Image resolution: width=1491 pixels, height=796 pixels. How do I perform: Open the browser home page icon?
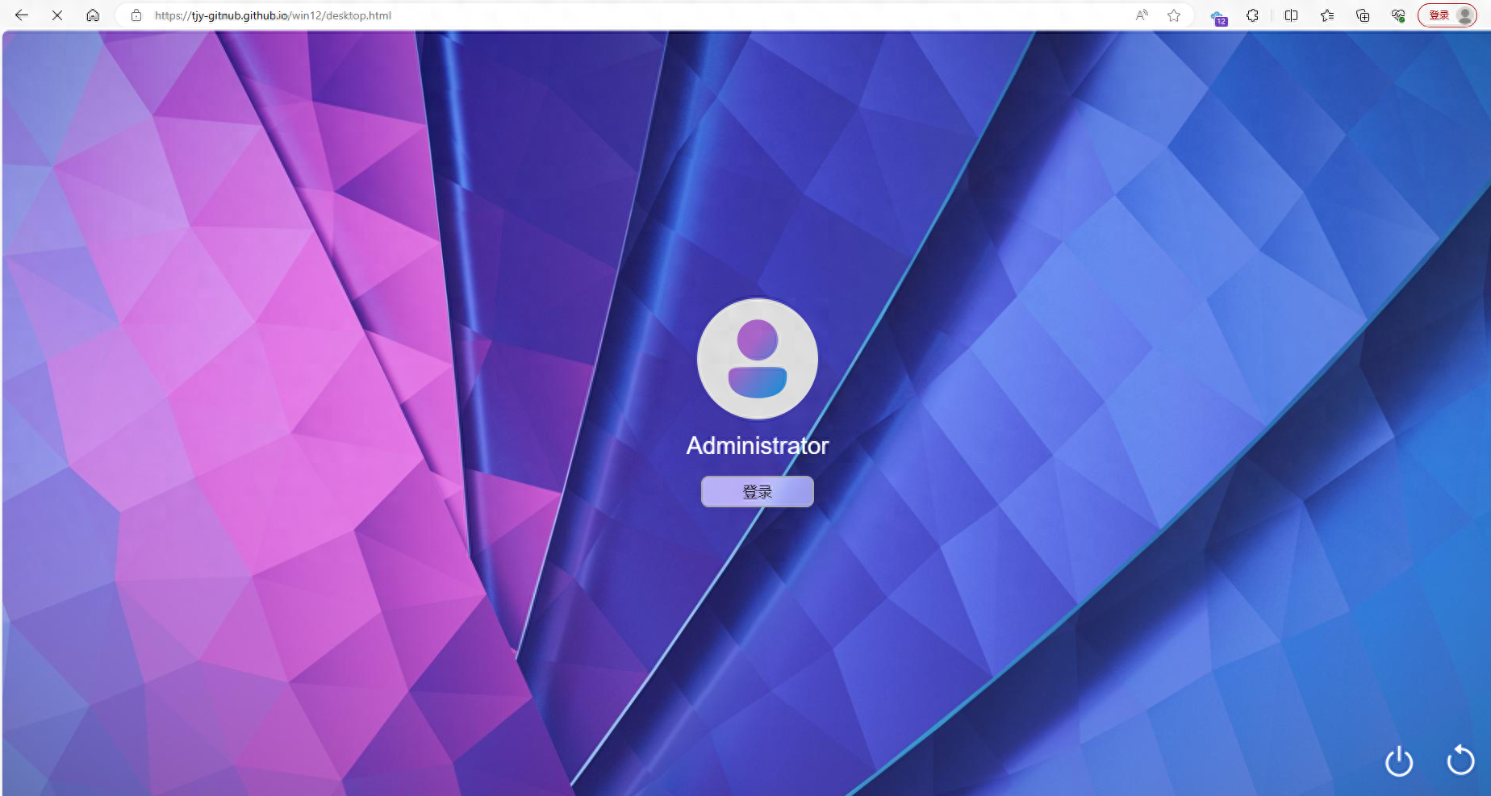[93, 15]
